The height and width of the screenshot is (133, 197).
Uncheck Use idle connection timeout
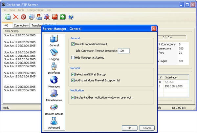pyautogui.click(x=73, y=44)
